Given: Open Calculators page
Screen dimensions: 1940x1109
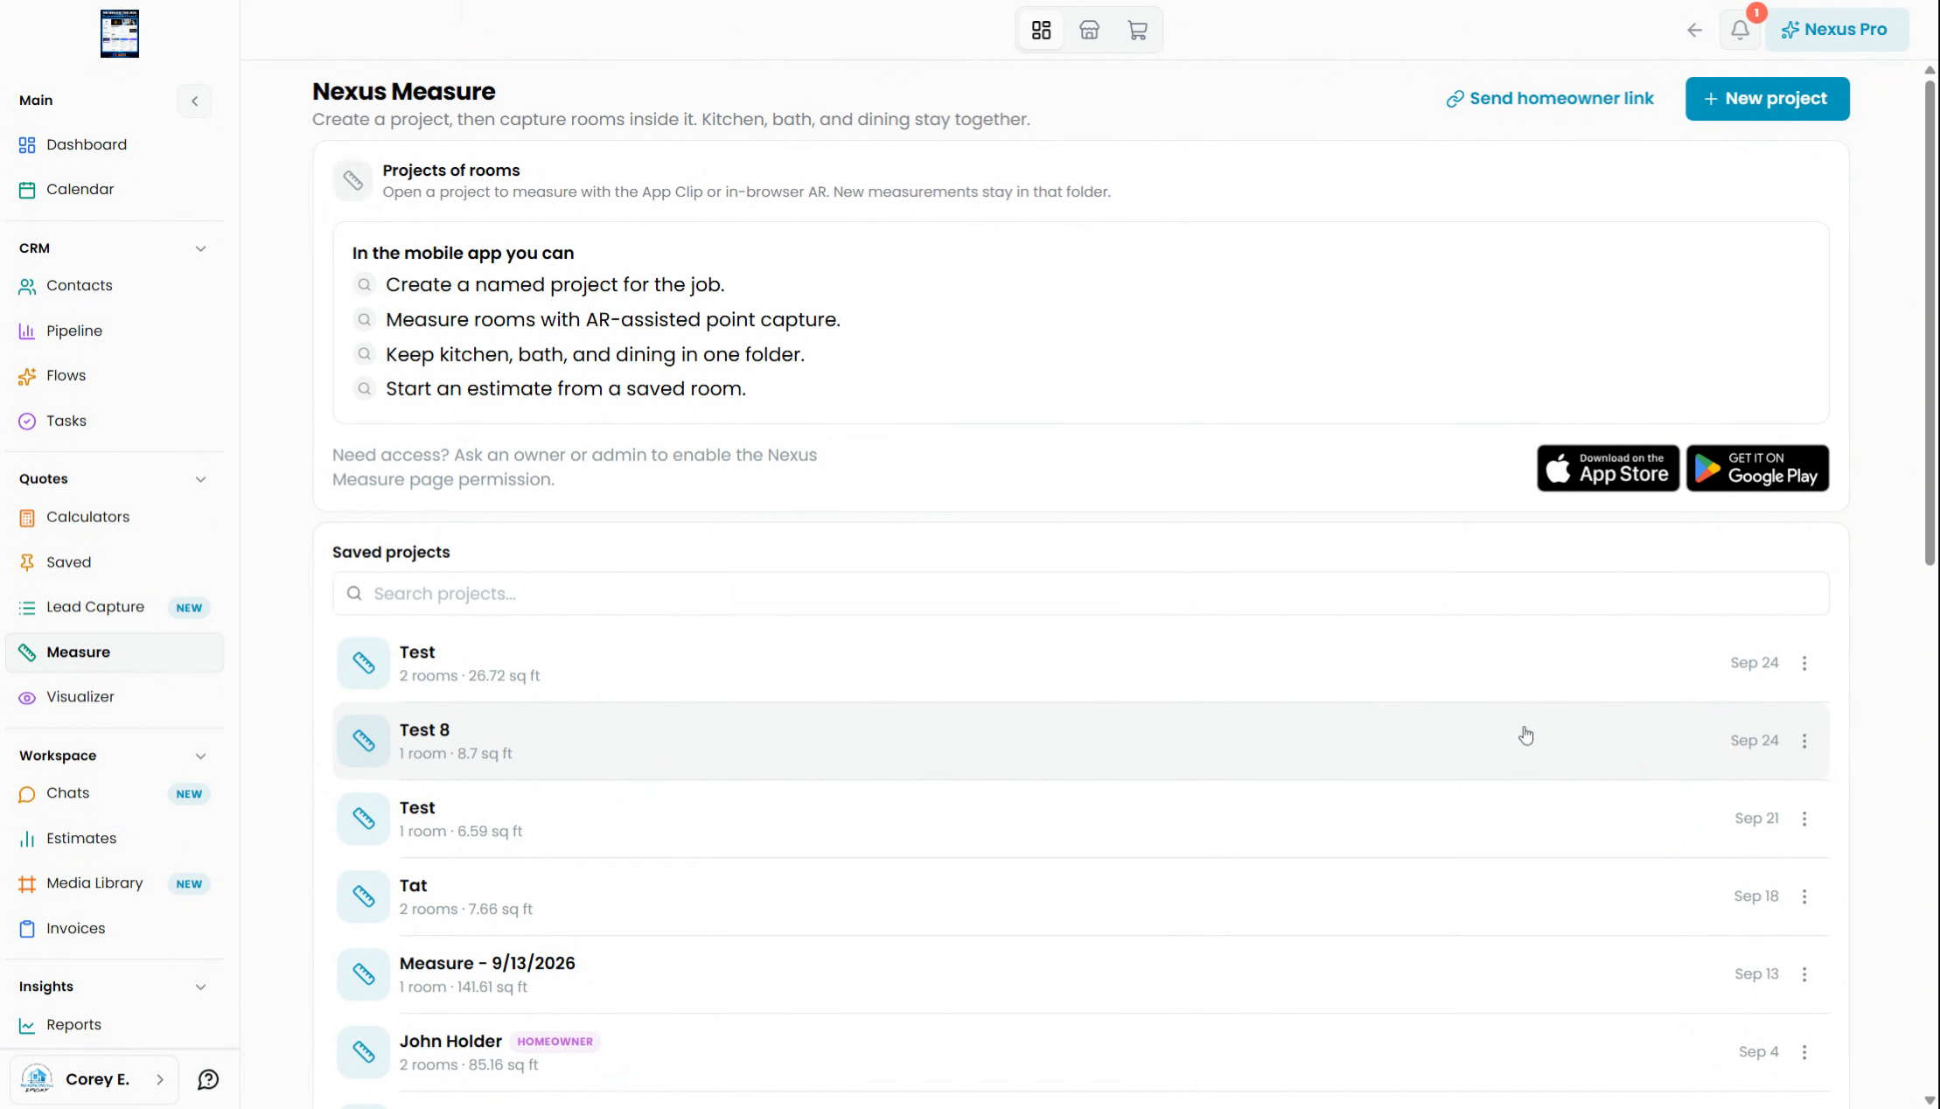Looking at the screenshot, I should tap(115, 517).
